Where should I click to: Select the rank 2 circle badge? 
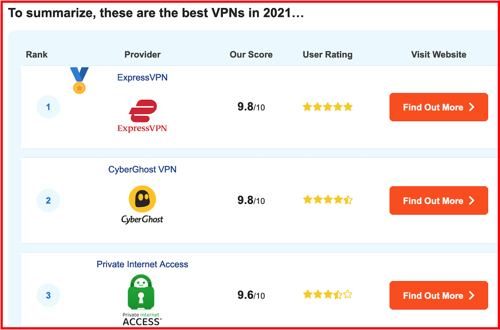coord(48,201)
